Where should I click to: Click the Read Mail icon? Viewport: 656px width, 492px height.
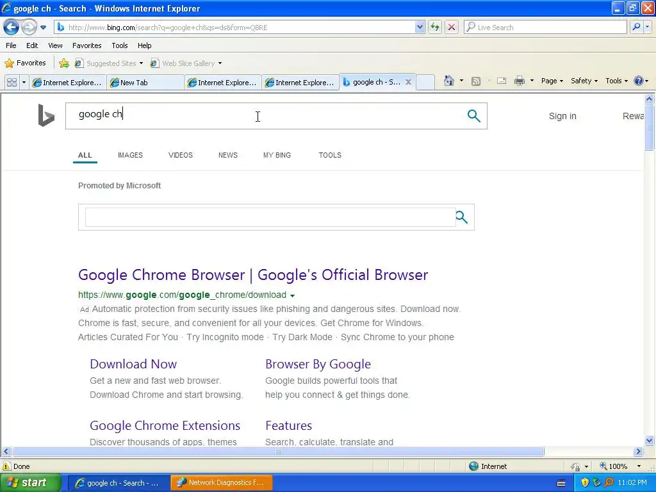502,81
